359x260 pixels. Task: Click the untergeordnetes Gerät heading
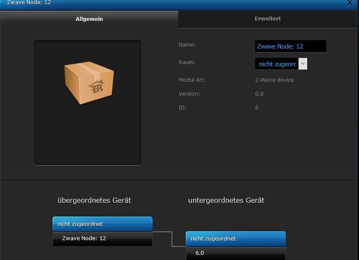(x=226, y=200)
